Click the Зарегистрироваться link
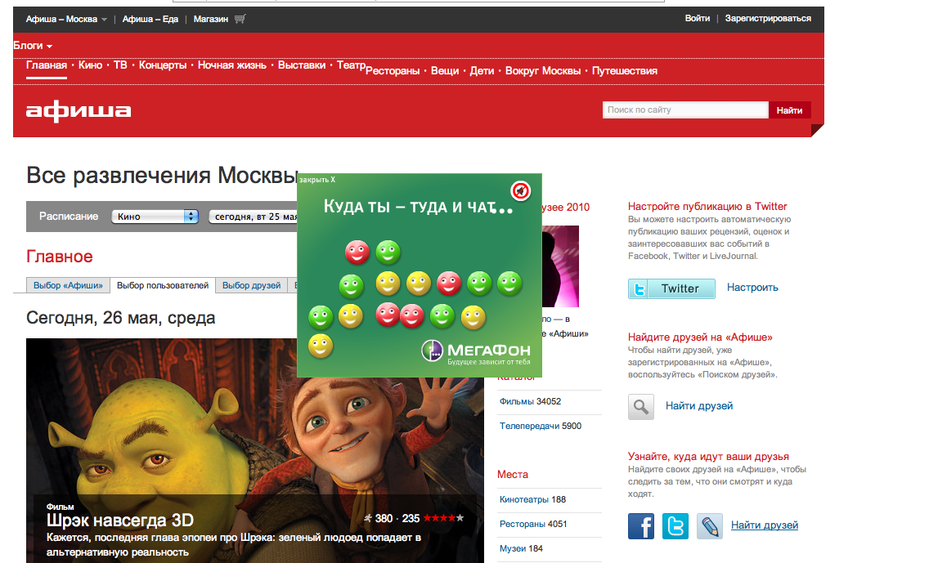The width and height of the screenshot is (929, 563). (x=768, y=18)
